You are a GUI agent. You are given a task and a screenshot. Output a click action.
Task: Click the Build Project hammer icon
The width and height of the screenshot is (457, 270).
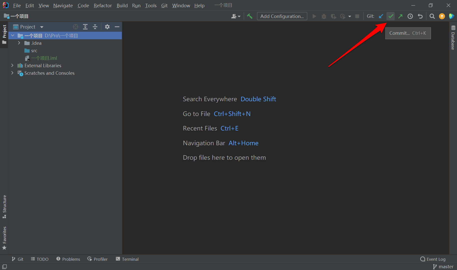click(250, 16)
